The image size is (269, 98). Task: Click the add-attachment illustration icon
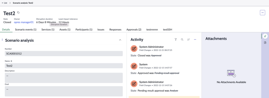(231, 73)
